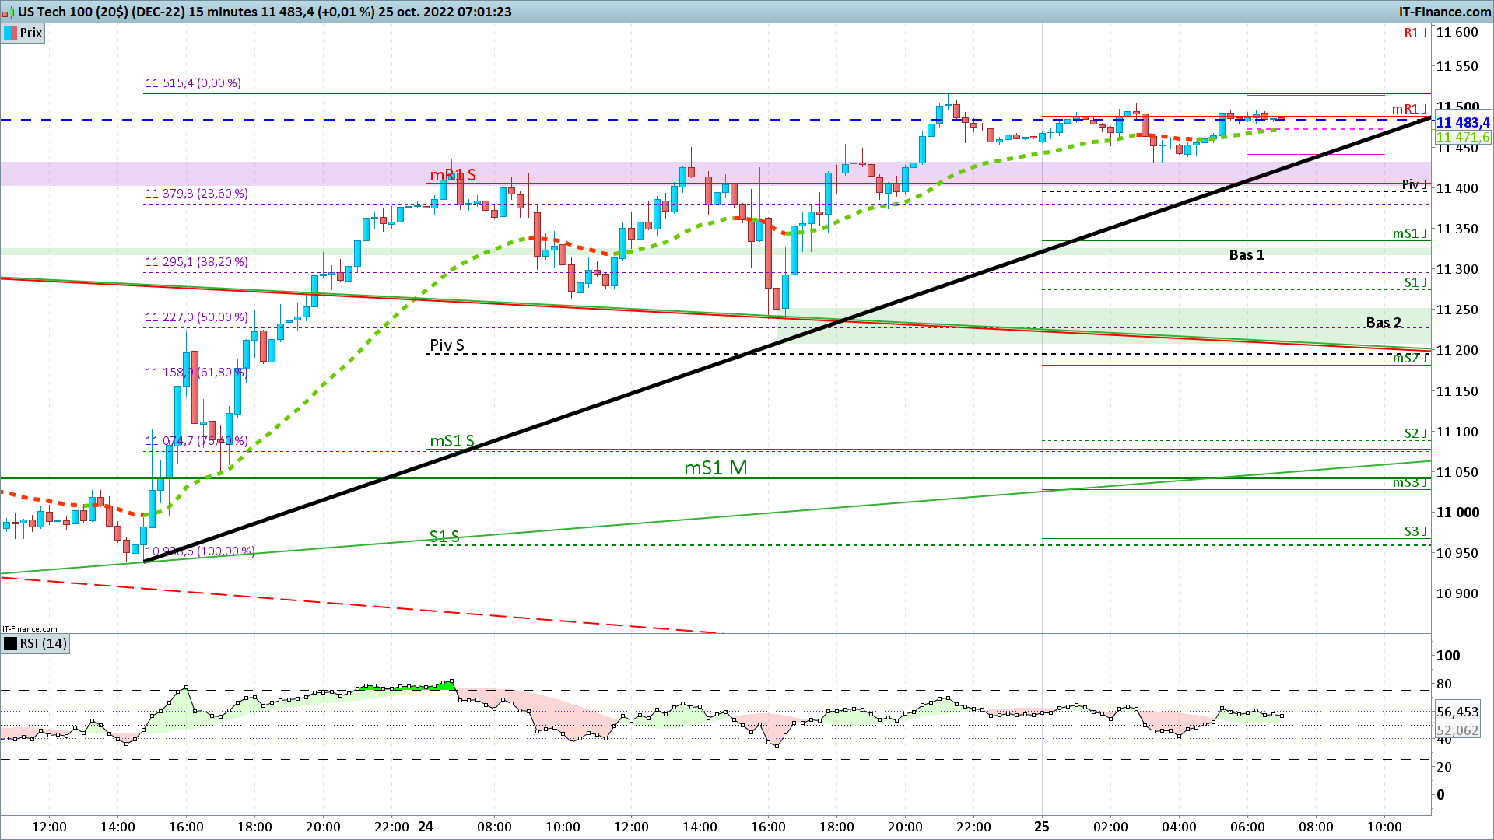The height and width of the screenshot is (840, 1494).
Task: Select the mS1 M support label
Action: click(x=715, y=467)
